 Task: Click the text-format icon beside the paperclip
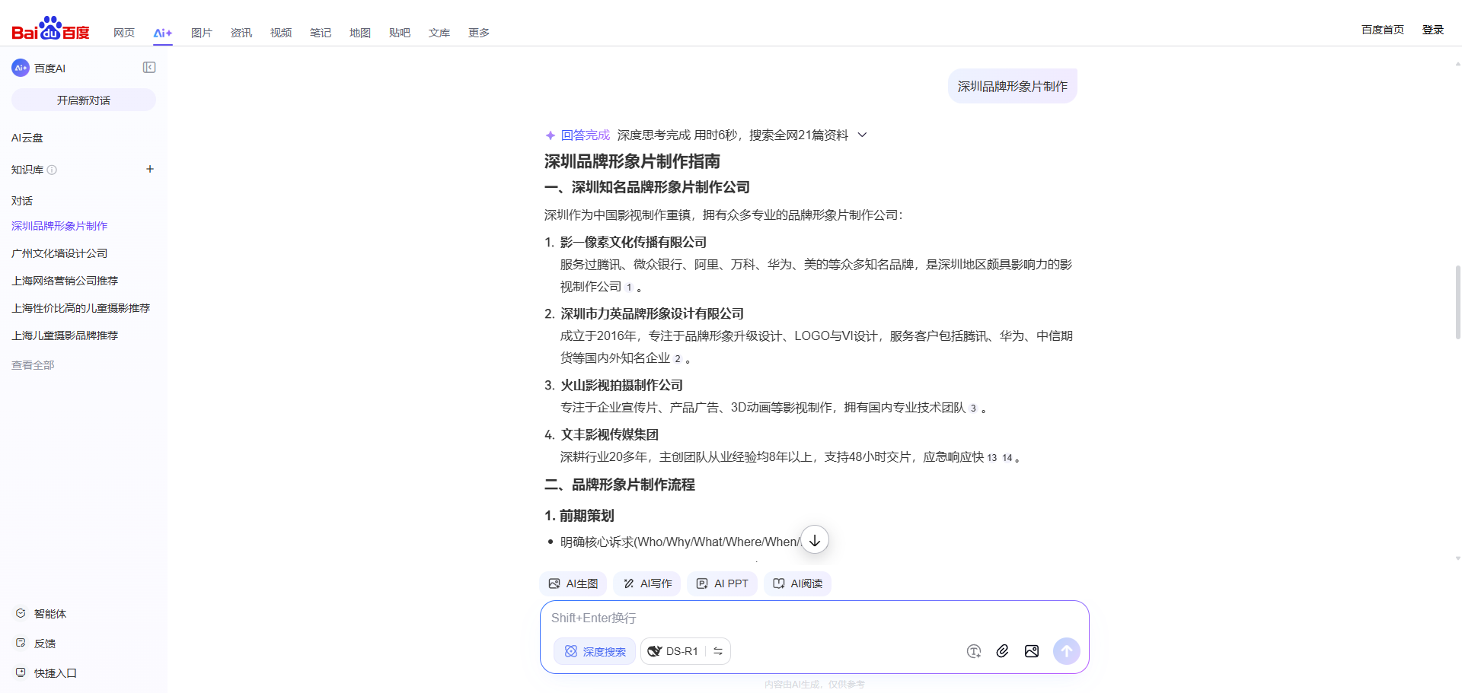pyautogui.click(x=973, y=651)
